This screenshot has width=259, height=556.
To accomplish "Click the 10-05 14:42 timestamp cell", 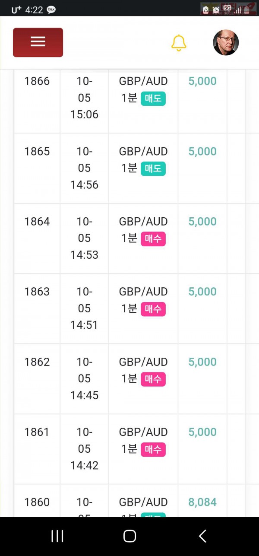I will (85, 448).
